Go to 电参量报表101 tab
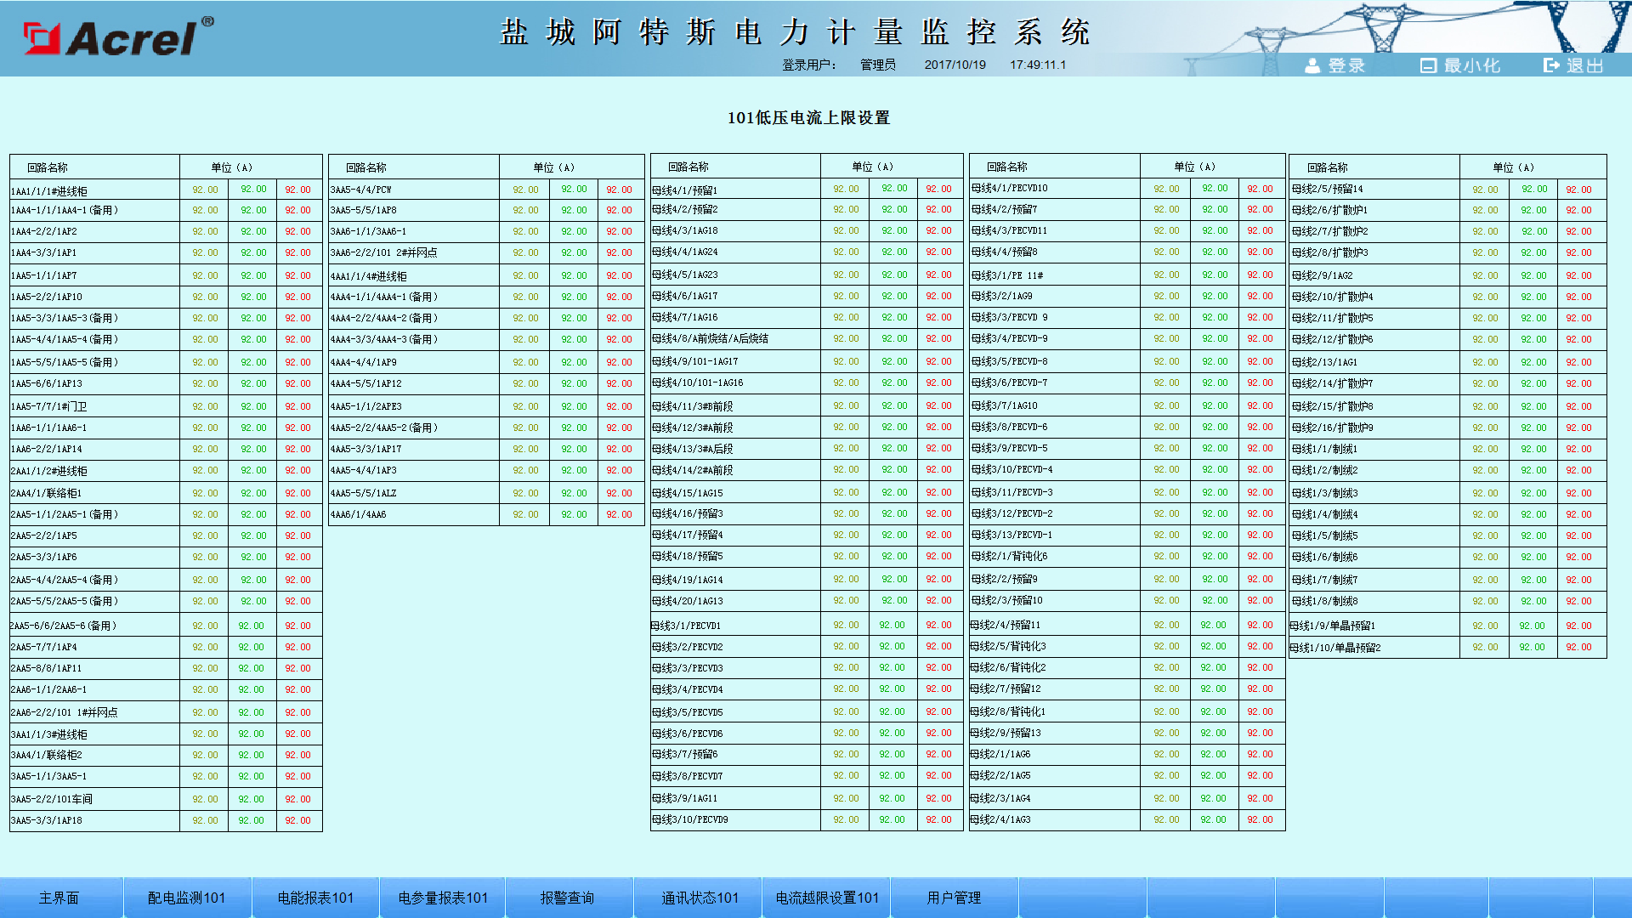This screenshot has width=1632, height=918. click(x=443, y=898)
